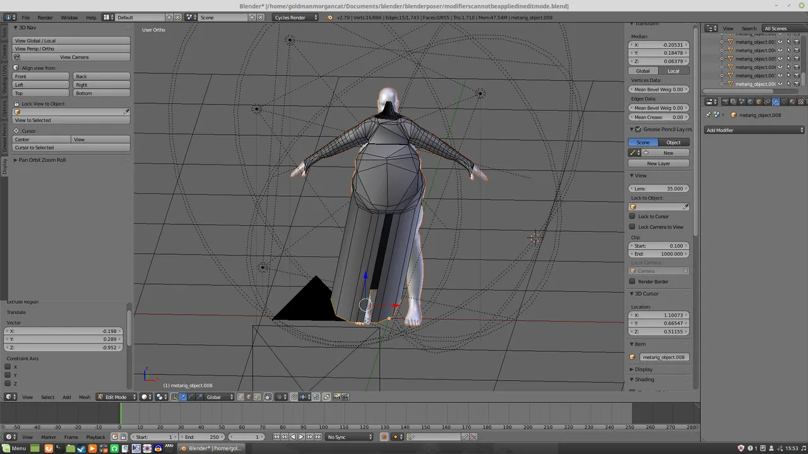Expand the metarig_object.004 tree entry

coord(722,50)
